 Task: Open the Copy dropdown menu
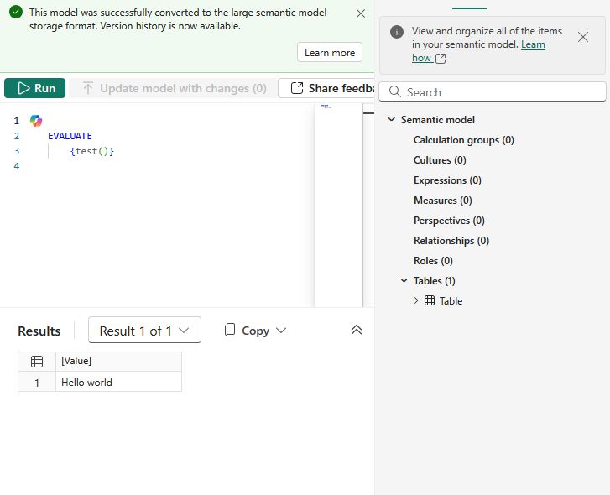(x=255, y=331)
